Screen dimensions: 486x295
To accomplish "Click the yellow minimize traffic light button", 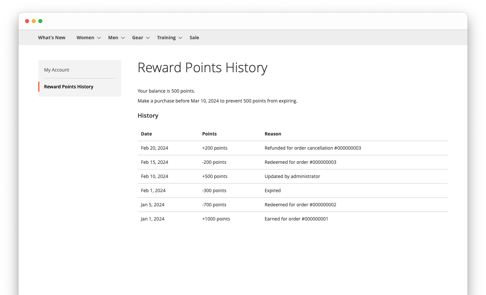I will [x=34, y=21].
